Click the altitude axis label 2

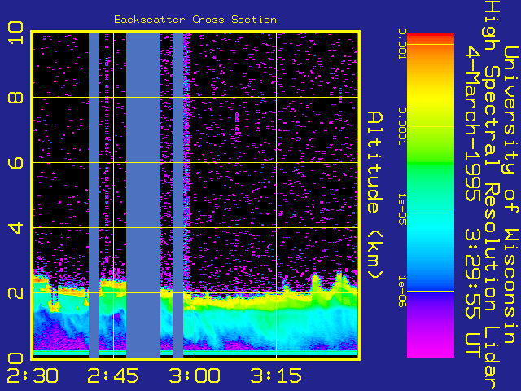click(15, 293)
